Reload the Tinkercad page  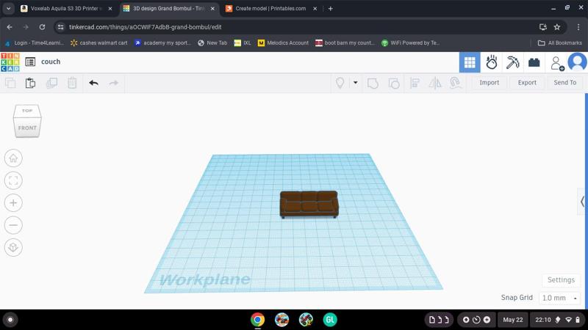pos(42,27)
